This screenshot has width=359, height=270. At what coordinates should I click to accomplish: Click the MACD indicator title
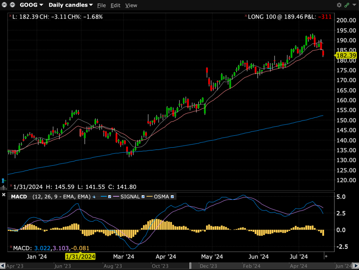pos(19,197)
